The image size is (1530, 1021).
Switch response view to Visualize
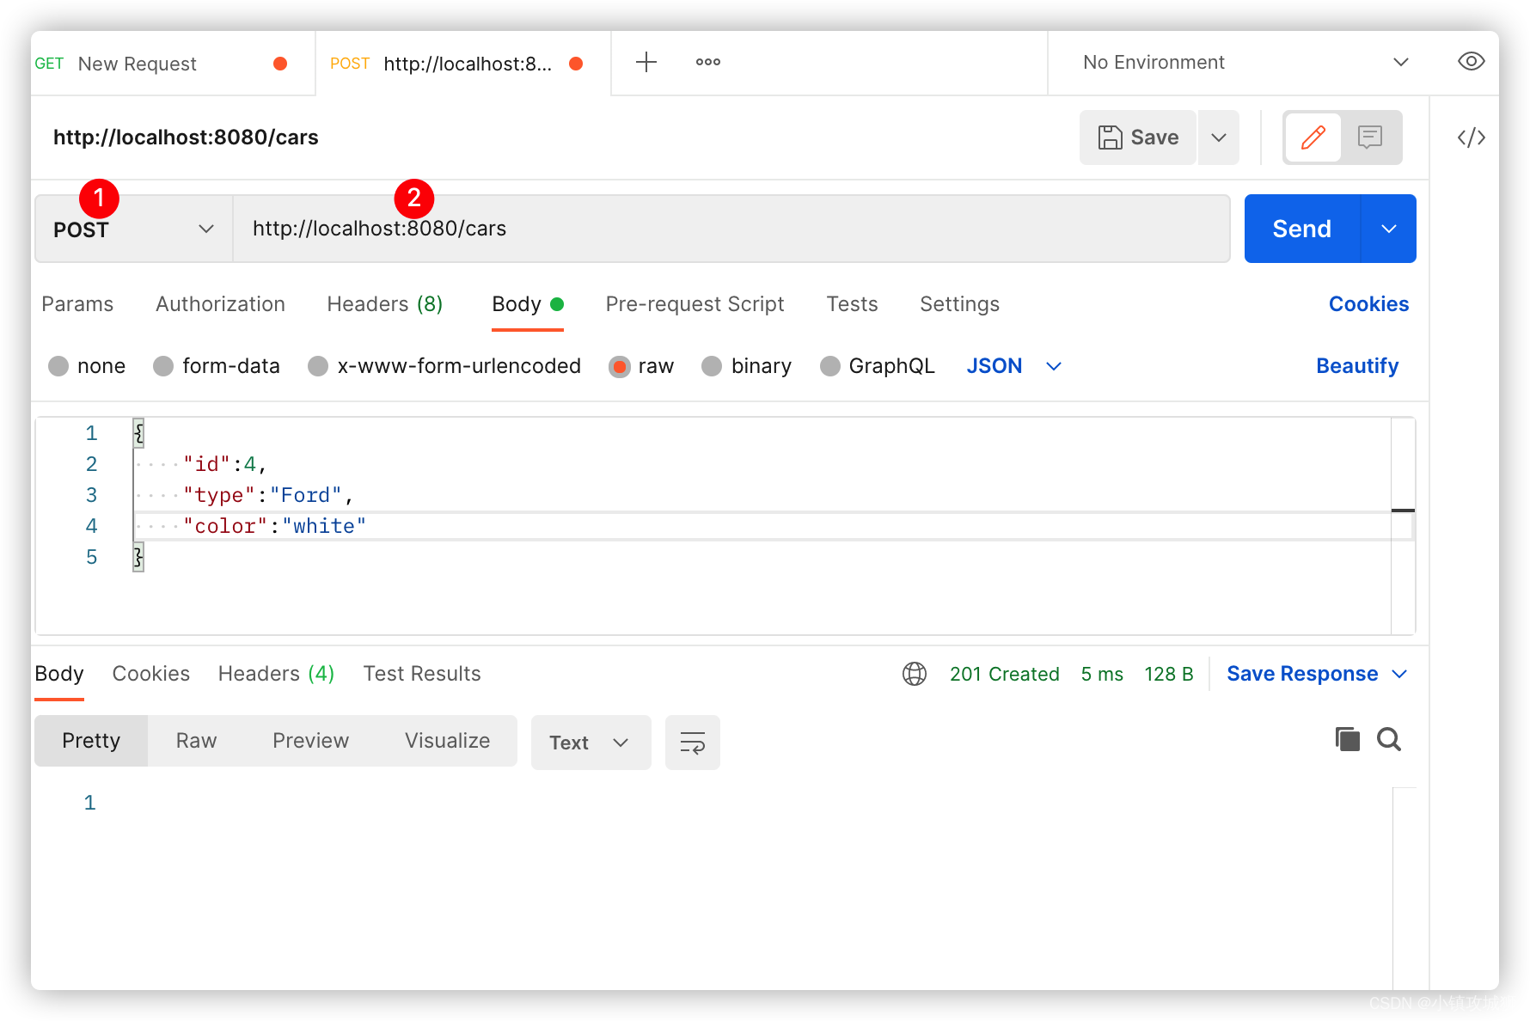447,741
